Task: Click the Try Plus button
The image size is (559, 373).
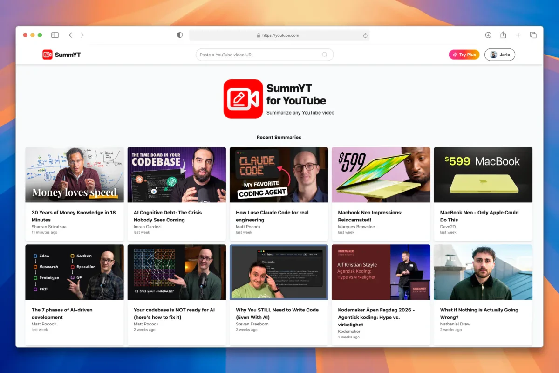Action: [x=464, y=55]
